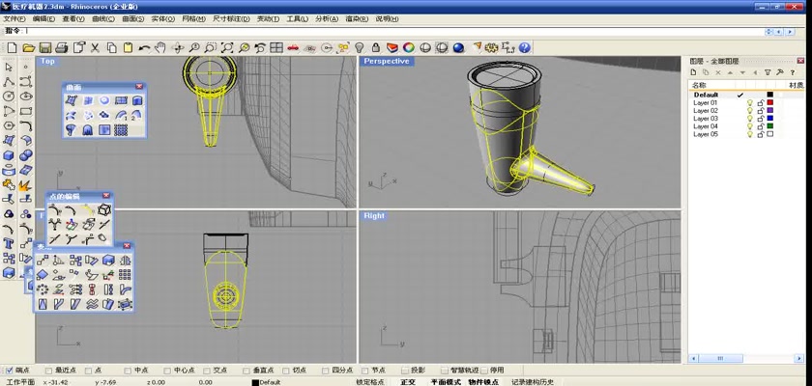Screen dimensions: 812x386
Task: Enable the 中点 (midpoint) osnap checkbox
Action: pos(129,370)
